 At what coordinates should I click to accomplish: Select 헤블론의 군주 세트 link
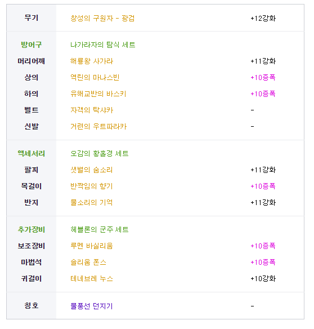[100, 229]
